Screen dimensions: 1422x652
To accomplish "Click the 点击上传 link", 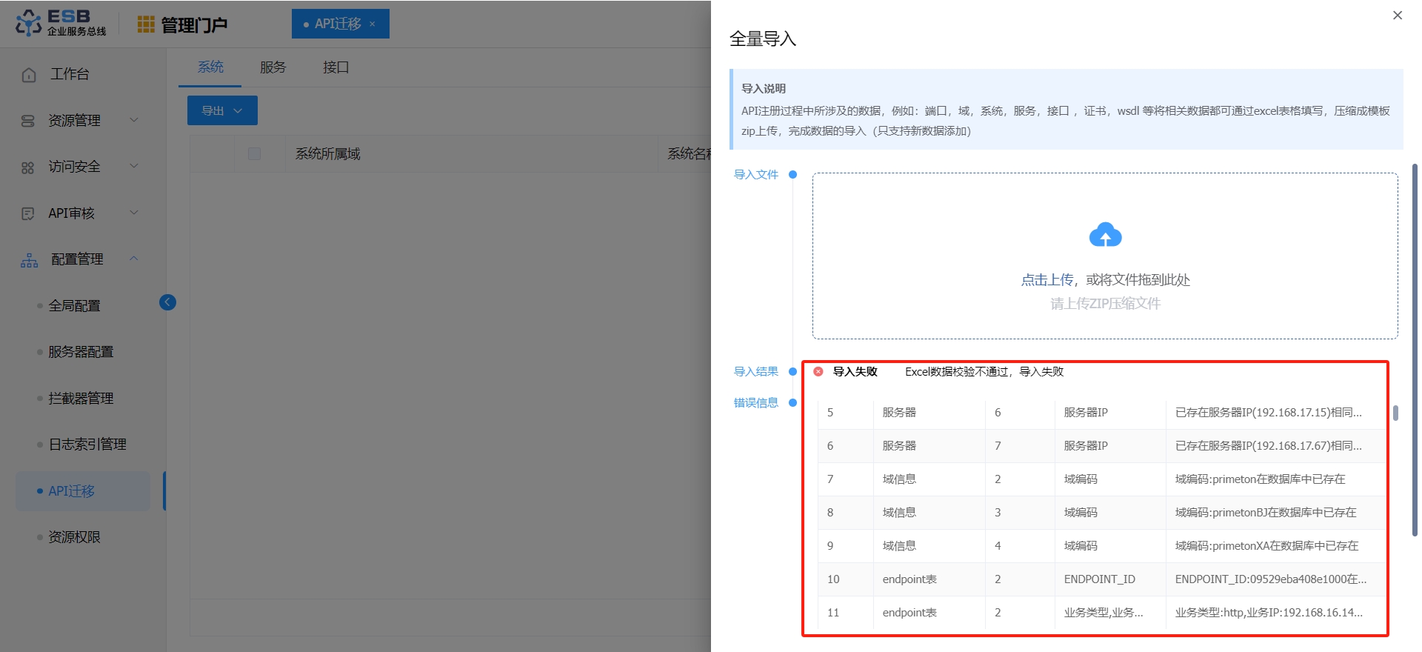I will point(1047,280).
